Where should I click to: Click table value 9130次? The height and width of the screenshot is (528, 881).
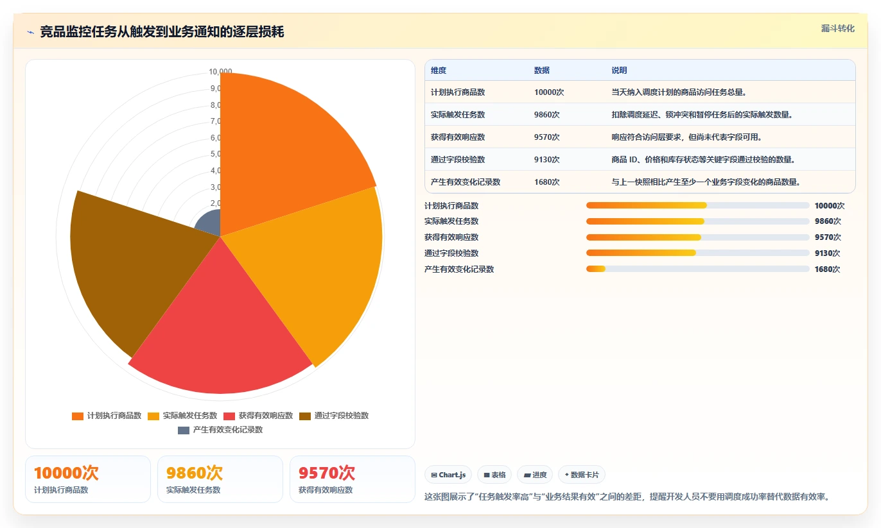click(x=547, y=160)
